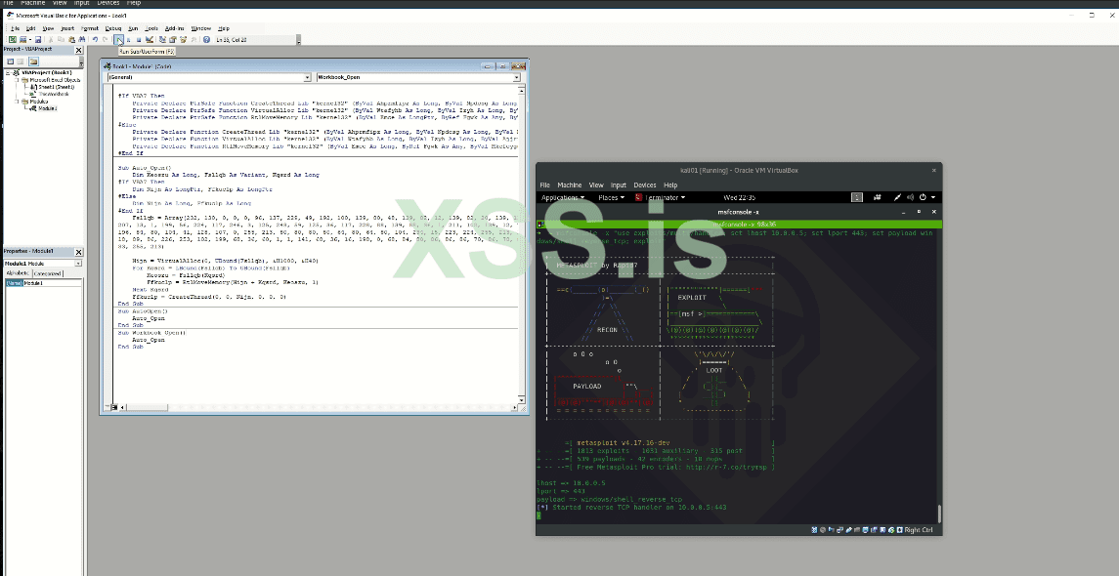1119x576 pixels.
Task: Click the Kali volume speaker icon
Action: [x=909, y=197]
